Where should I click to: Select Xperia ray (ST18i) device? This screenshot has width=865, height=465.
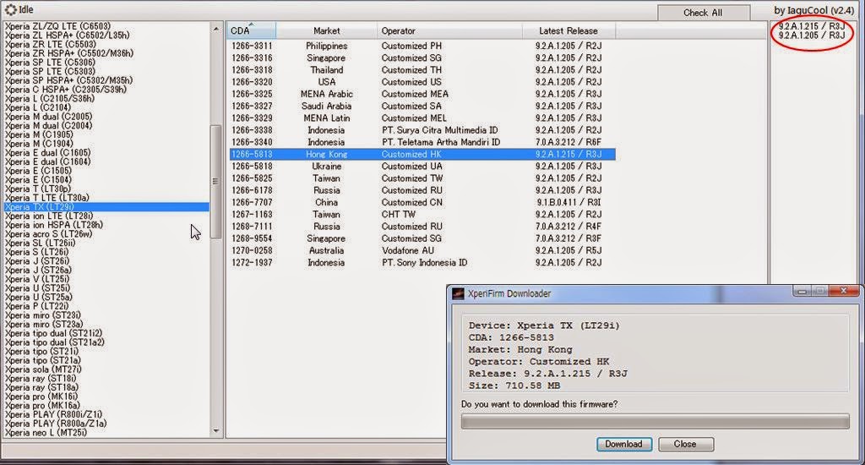41,379
